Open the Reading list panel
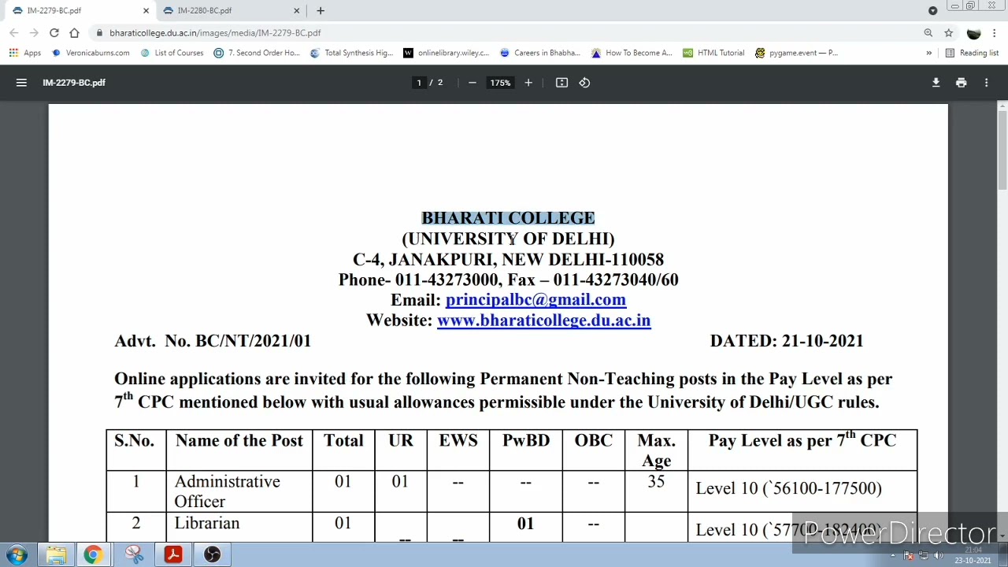Image resolution: width=1008 pixels, height=567 pixels. [972, 53]
